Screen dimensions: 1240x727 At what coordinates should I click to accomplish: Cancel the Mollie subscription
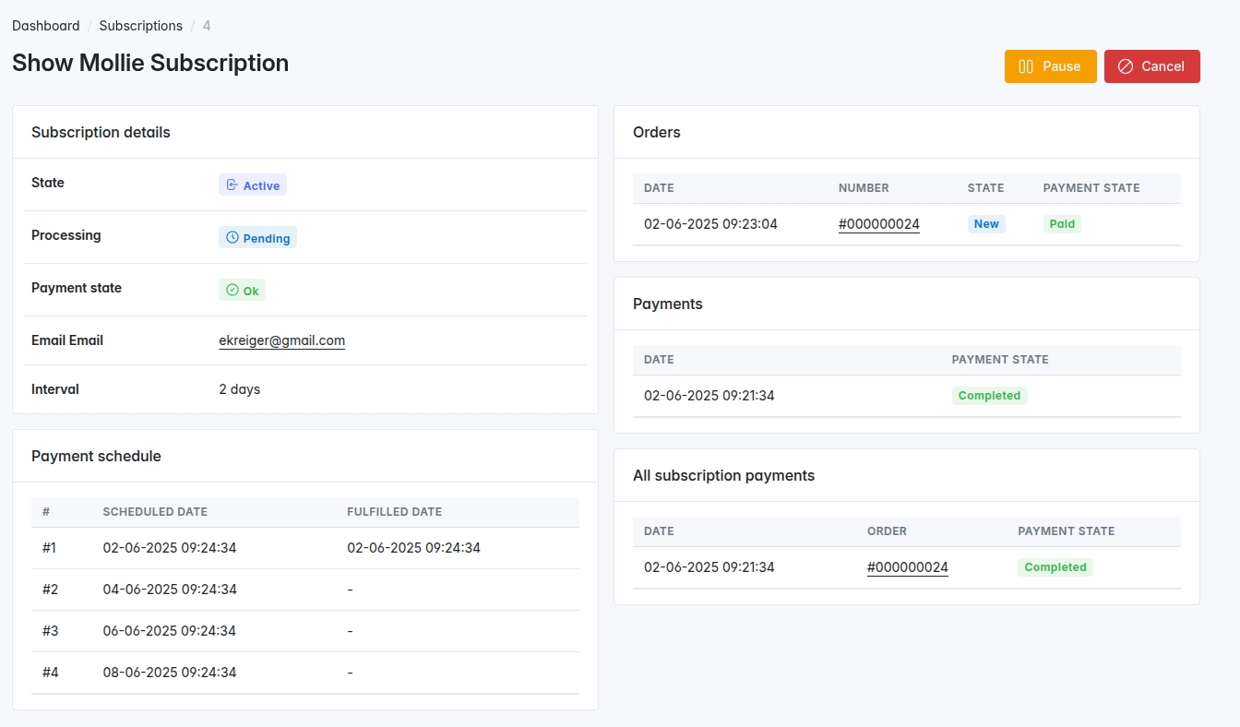click(x=1151, y=66)
